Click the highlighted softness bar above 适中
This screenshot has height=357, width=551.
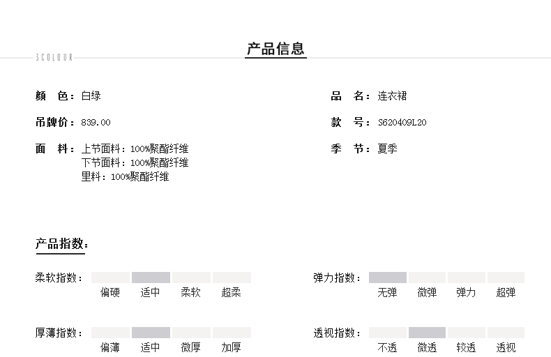(x=151, y=278)
